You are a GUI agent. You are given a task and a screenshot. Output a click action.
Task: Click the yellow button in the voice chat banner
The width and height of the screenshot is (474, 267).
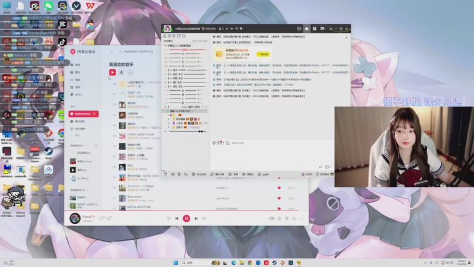263,54
